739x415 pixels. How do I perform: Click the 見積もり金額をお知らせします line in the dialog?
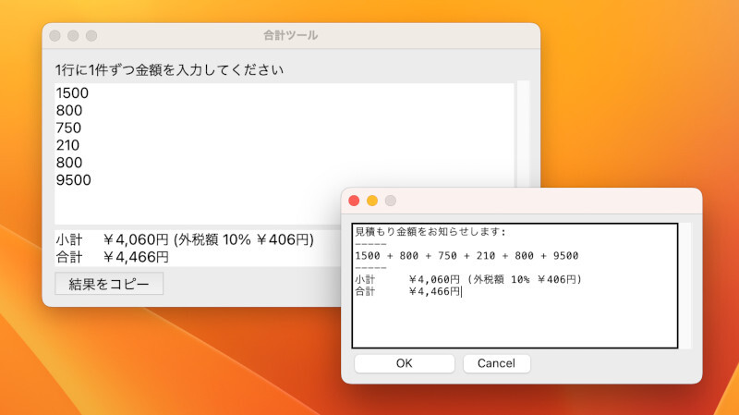click(430, 232)
